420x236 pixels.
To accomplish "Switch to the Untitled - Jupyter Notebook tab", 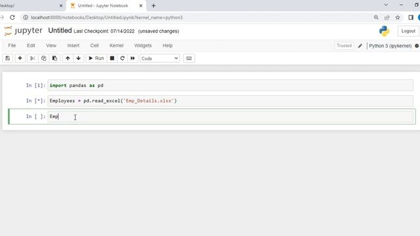I will click(106, 6).
